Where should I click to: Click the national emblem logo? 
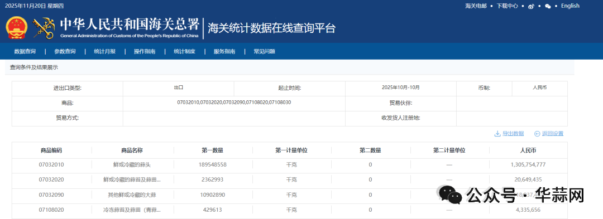17,28
